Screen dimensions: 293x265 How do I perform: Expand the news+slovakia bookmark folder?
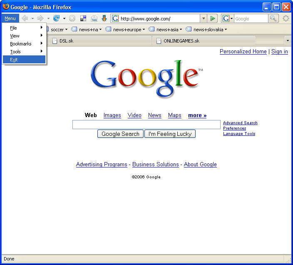coord(226,30)
